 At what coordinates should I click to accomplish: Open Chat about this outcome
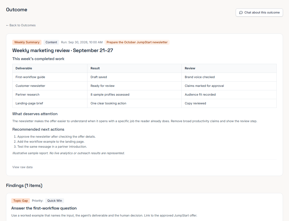point(259,13)
